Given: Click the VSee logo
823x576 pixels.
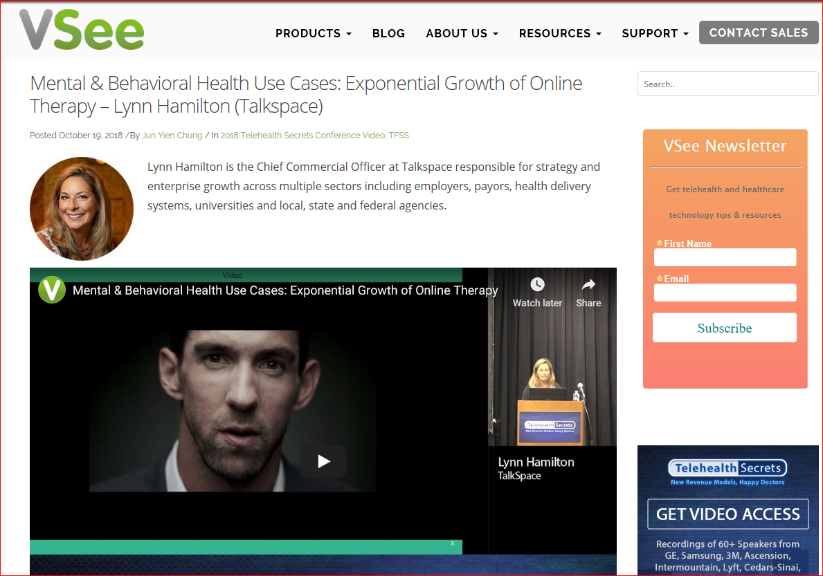Looking at the screenshot, I should [x=82, y=30].
